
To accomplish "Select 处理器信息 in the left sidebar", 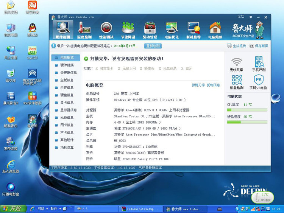I will pos(68,73).
